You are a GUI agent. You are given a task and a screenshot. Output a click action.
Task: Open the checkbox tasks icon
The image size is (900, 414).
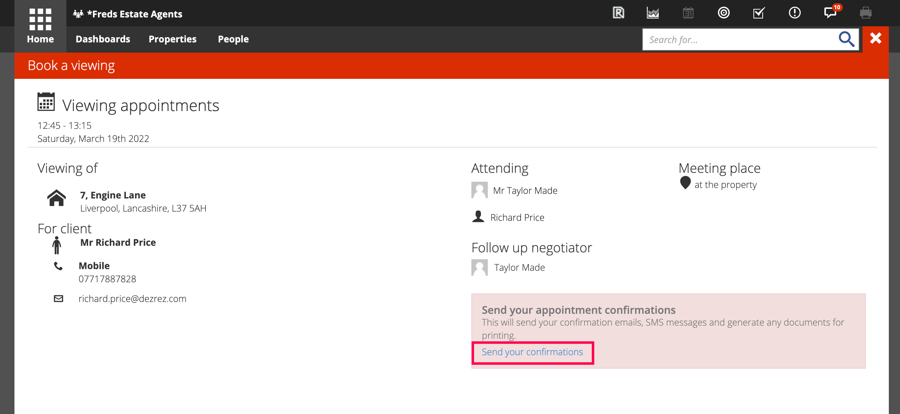759,13
